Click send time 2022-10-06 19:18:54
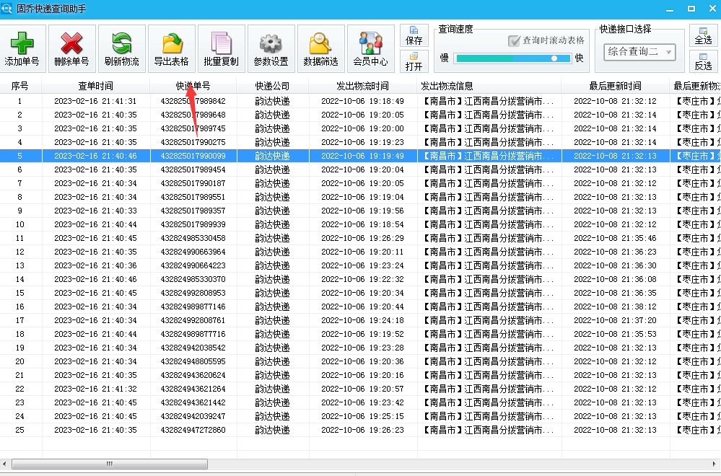 coord(363,224)
